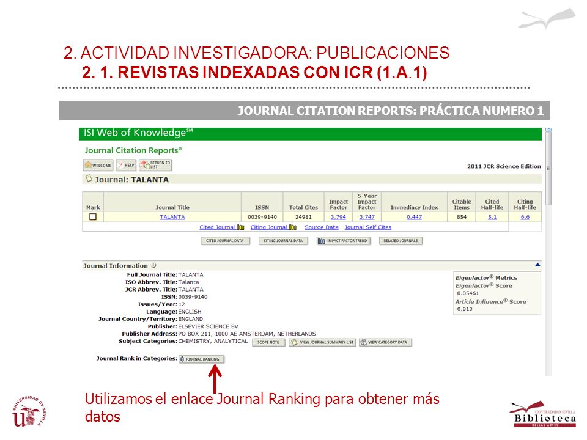Open the Citing Half-life value 6.6

click(525, 216)
